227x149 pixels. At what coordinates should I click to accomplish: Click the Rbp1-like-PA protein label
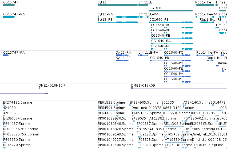(207, 53)
